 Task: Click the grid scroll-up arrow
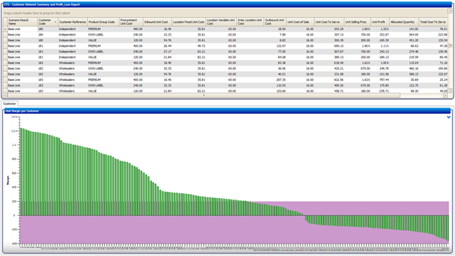pos(449,10)
